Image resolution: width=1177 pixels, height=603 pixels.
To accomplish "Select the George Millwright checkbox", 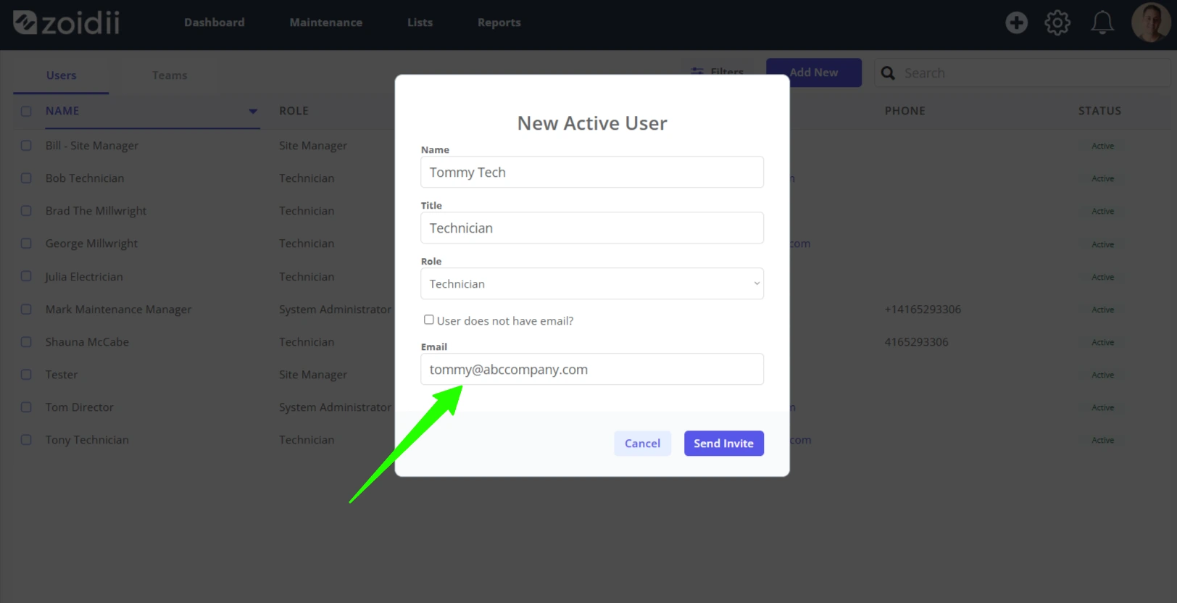I will [26, 244].
